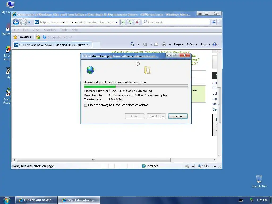Screen dimensions: 272x204
Task: Switch to '27% of download.p...' taskbar button
Action: [x=79, y=200]
